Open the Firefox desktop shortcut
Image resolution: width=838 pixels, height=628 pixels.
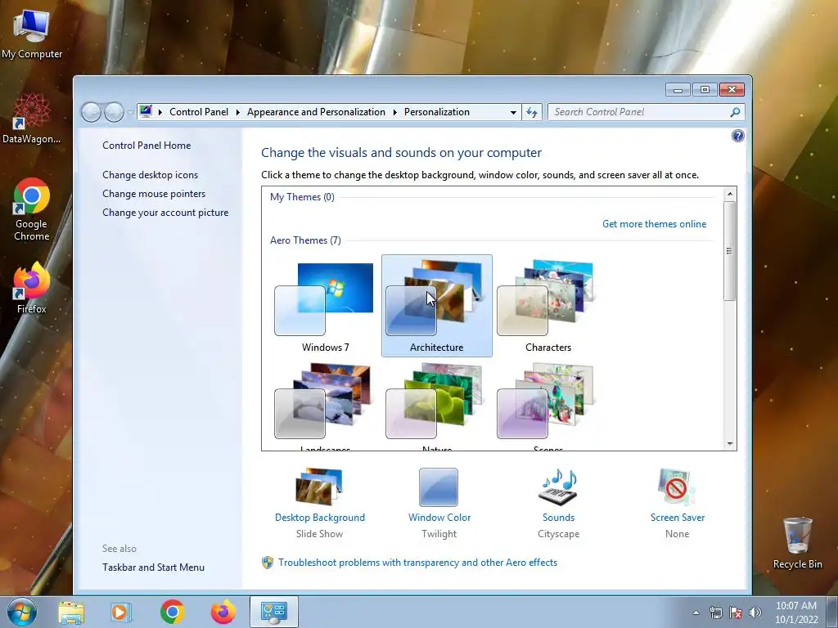click(32, 287)
